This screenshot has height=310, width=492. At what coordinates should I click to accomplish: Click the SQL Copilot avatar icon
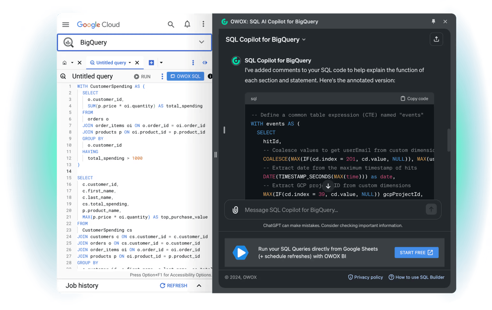[x=236, y=61]
